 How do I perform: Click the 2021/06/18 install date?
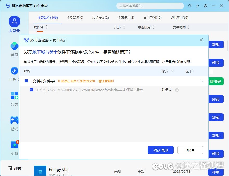click(182, 172)
